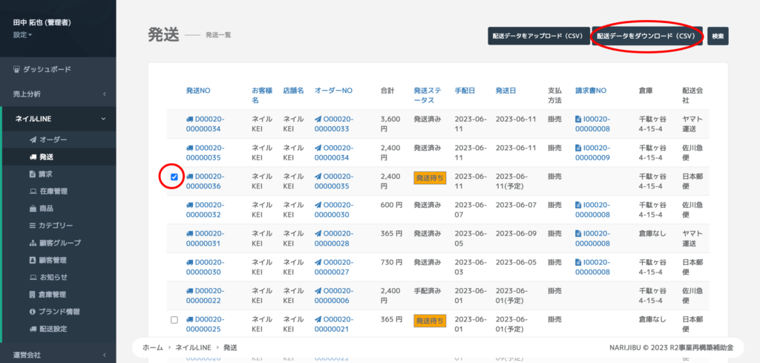Click 配送データをダウンロード（CSV） button

[x=646, y=36]
